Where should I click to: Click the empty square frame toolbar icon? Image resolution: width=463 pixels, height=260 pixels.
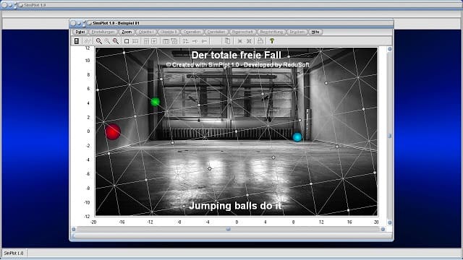pyautogui.click(x=127, y=41)
